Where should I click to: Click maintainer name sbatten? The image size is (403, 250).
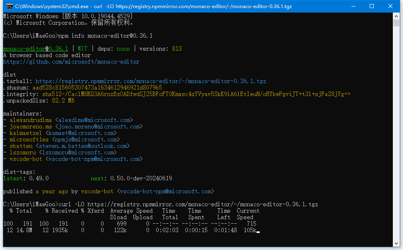pos(21,146)
